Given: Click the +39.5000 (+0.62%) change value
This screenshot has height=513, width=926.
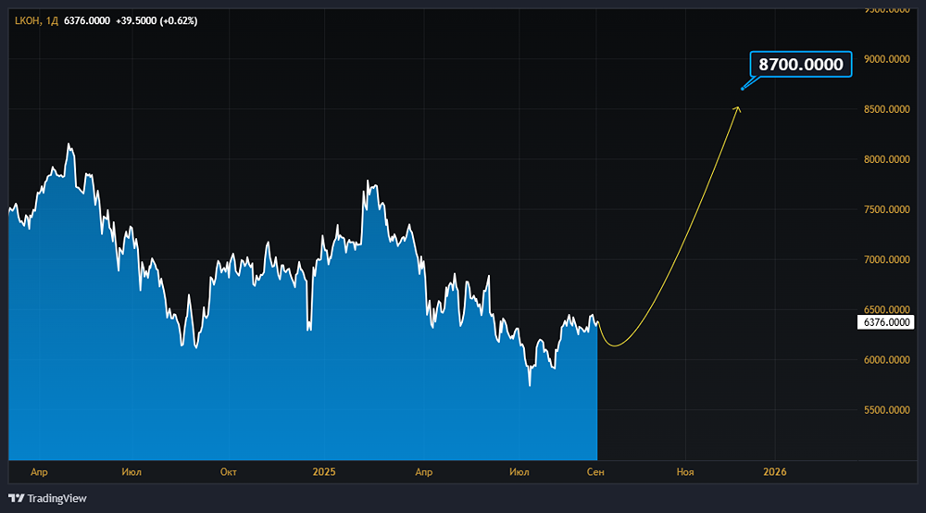Looking at the screenshot, I should [156, 20].
